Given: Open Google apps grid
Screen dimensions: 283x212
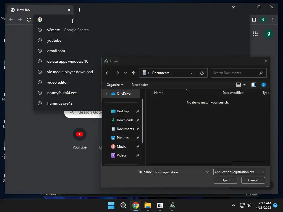Looking at the screenshot, I should 255,33.
